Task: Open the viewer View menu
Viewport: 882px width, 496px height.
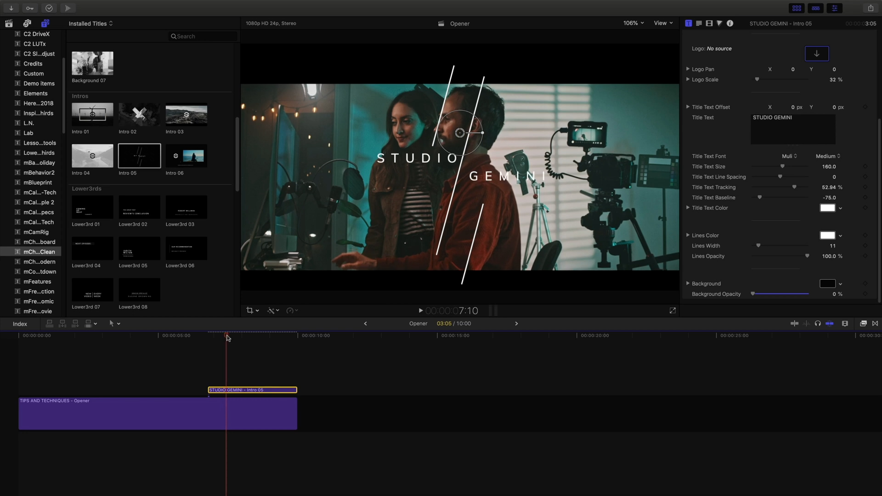Action: pyautogui.click(x=663, y=23)
